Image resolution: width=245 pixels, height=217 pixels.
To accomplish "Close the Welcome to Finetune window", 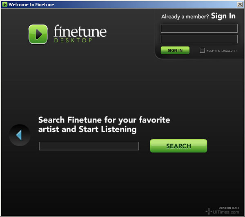I will (x=240, y=4).
